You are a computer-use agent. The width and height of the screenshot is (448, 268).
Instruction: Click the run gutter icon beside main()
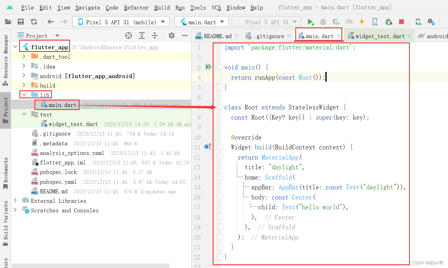209,67
